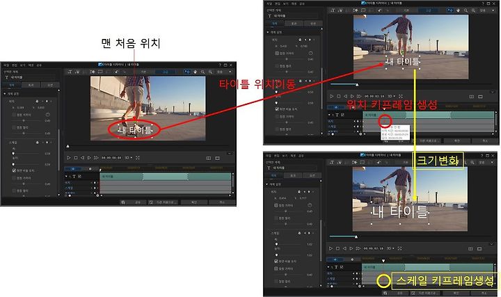Add scale keyframe in upper-right timeline row
The image size is (501, 297).
pyautogui.click(x=357, y=127)
